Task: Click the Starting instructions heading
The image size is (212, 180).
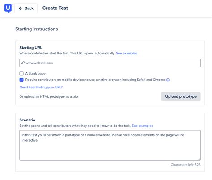Action: point(37,29)
